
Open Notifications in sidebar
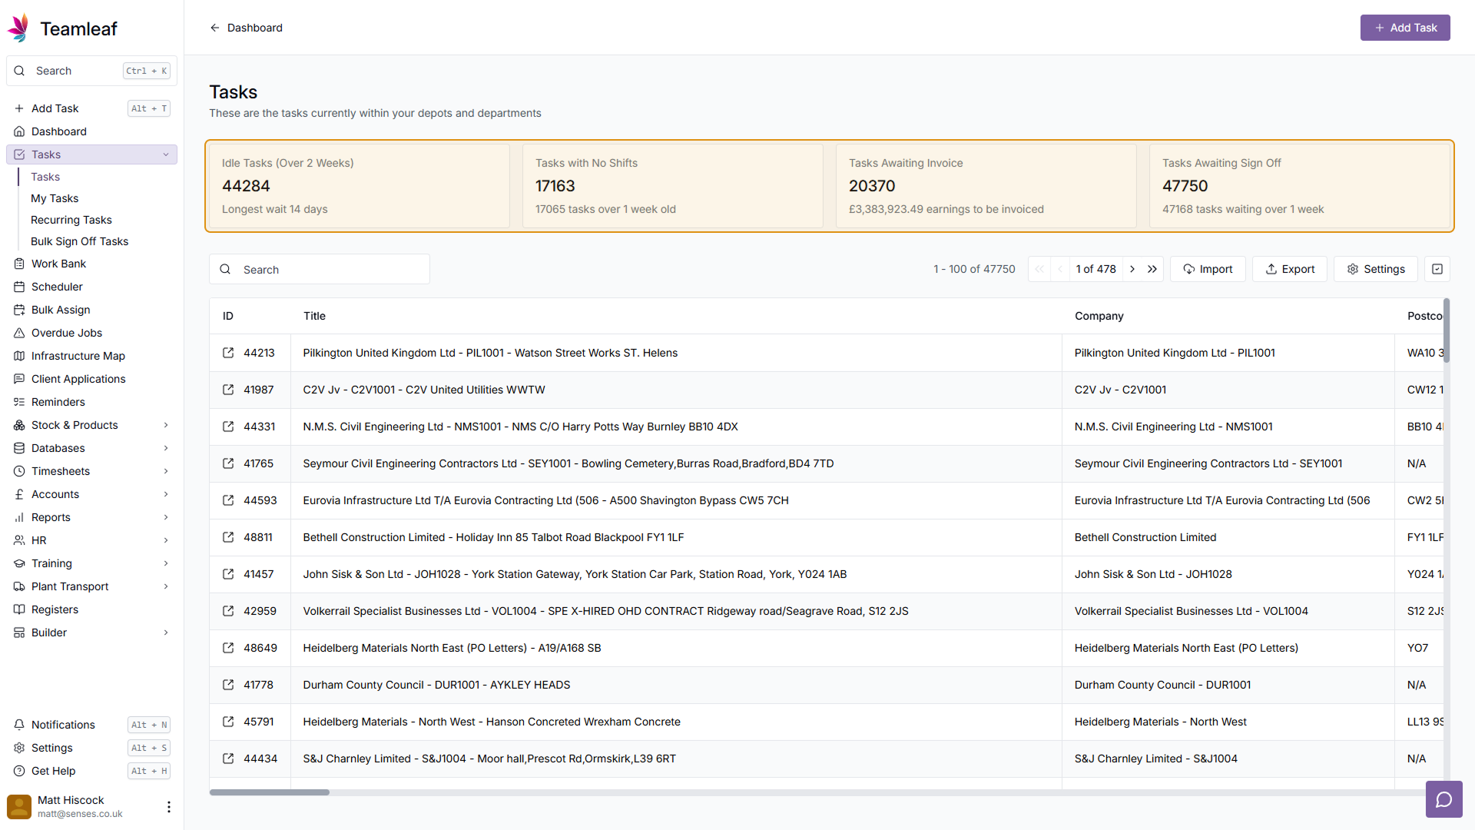pyautogui.click(x=91, y=725)
